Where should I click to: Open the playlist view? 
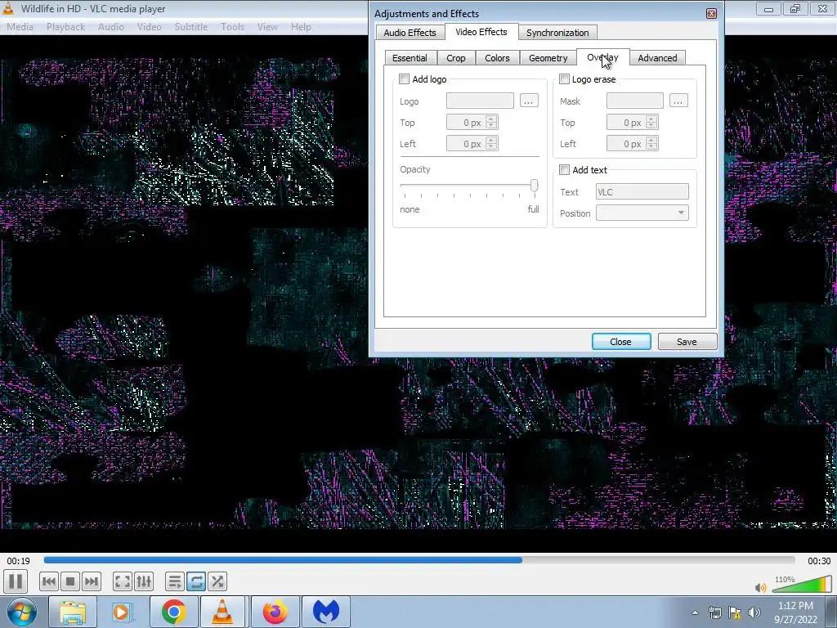(x=174, y=581)
